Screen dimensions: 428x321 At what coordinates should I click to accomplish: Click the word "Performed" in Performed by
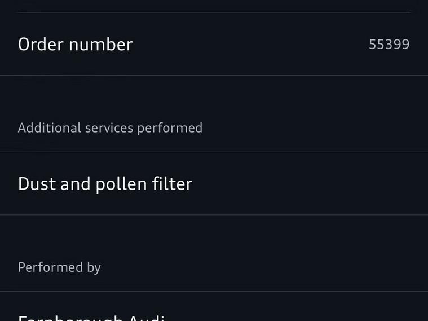tap(51, 267)
